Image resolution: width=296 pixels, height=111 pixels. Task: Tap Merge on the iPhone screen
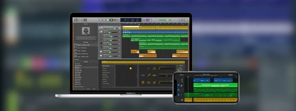[230, 75]
